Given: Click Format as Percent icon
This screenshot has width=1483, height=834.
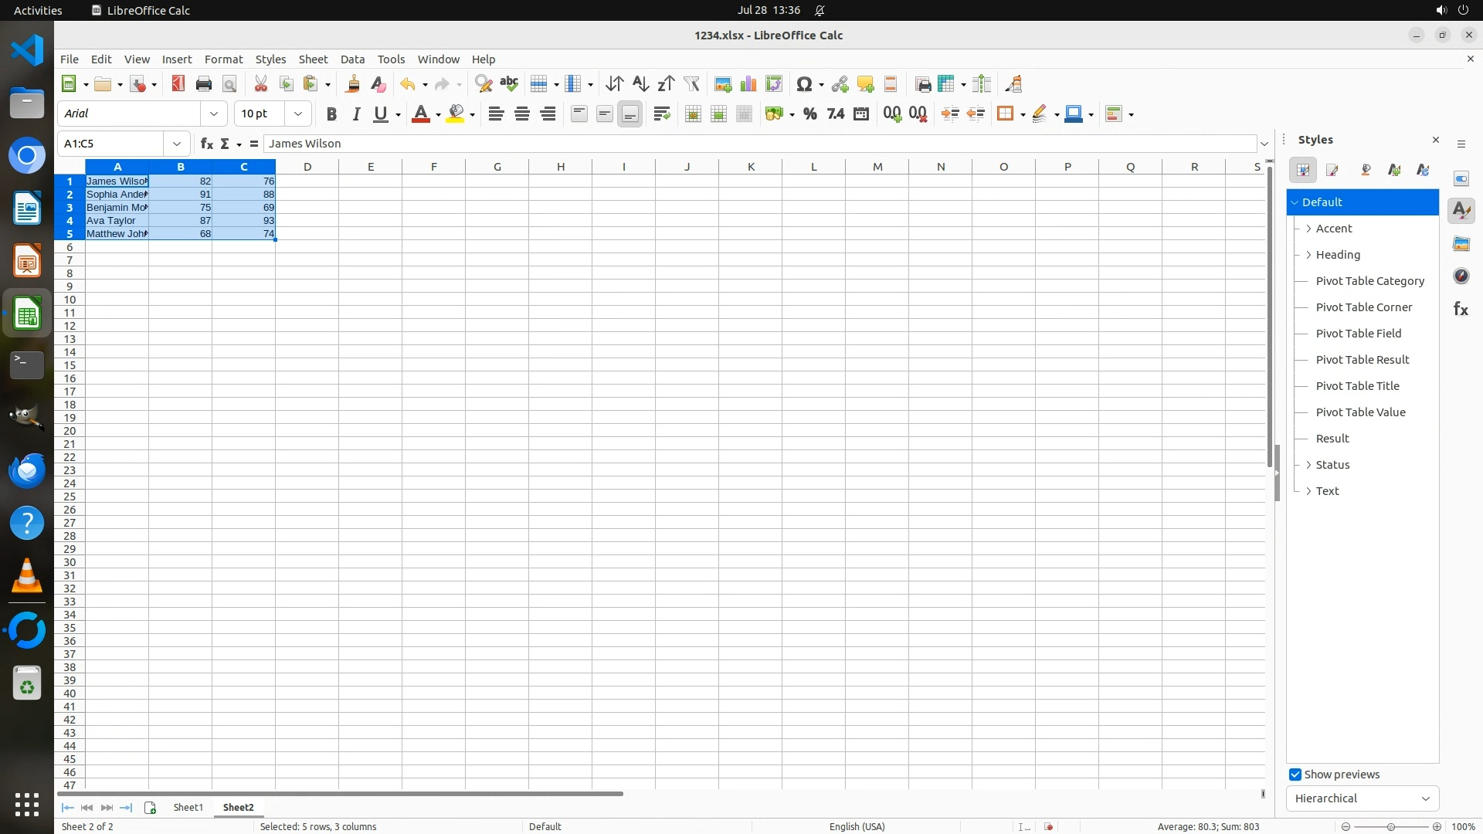Looking at the screenshot, I should click(x=809, y=114).
